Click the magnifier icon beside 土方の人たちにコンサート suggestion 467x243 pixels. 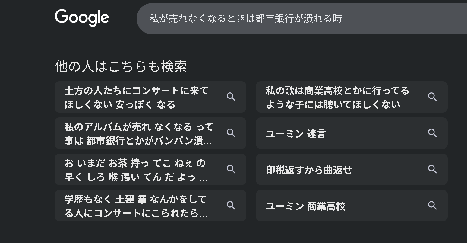[231, 97]
